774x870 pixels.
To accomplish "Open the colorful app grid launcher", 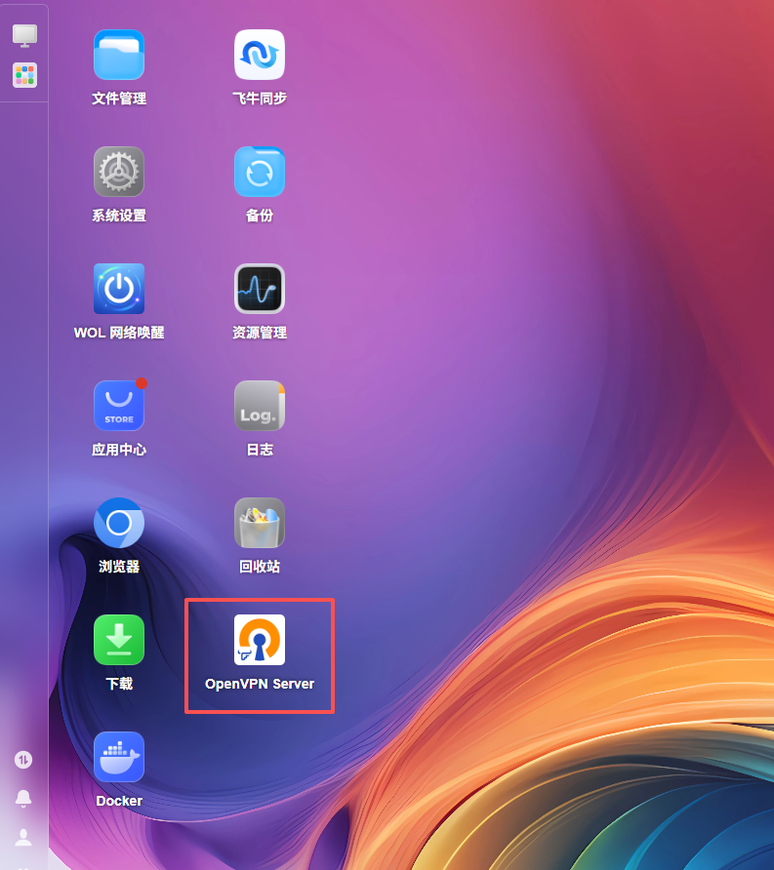I will pos(24,75).
